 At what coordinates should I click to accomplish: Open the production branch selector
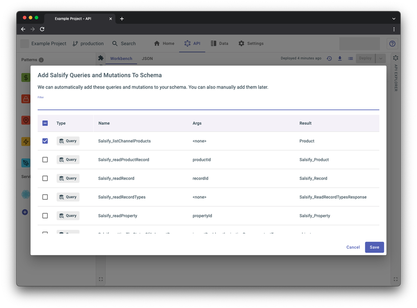pyautogui.click(x=88, y=43)
